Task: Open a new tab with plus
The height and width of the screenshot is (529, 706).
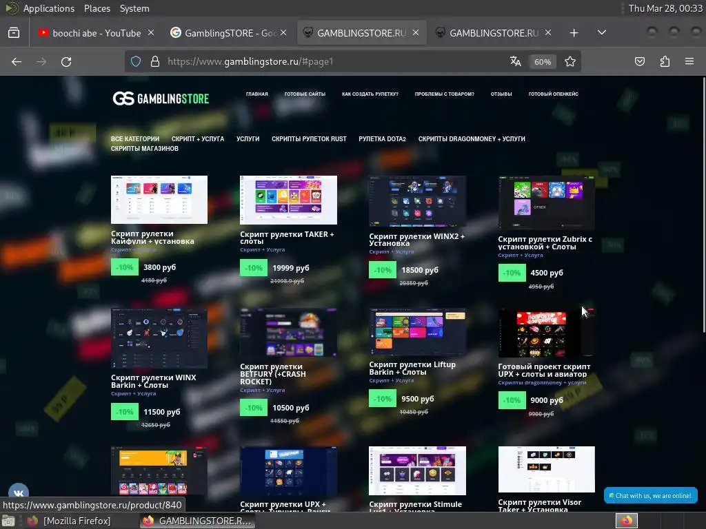Action: coord(574,33)
